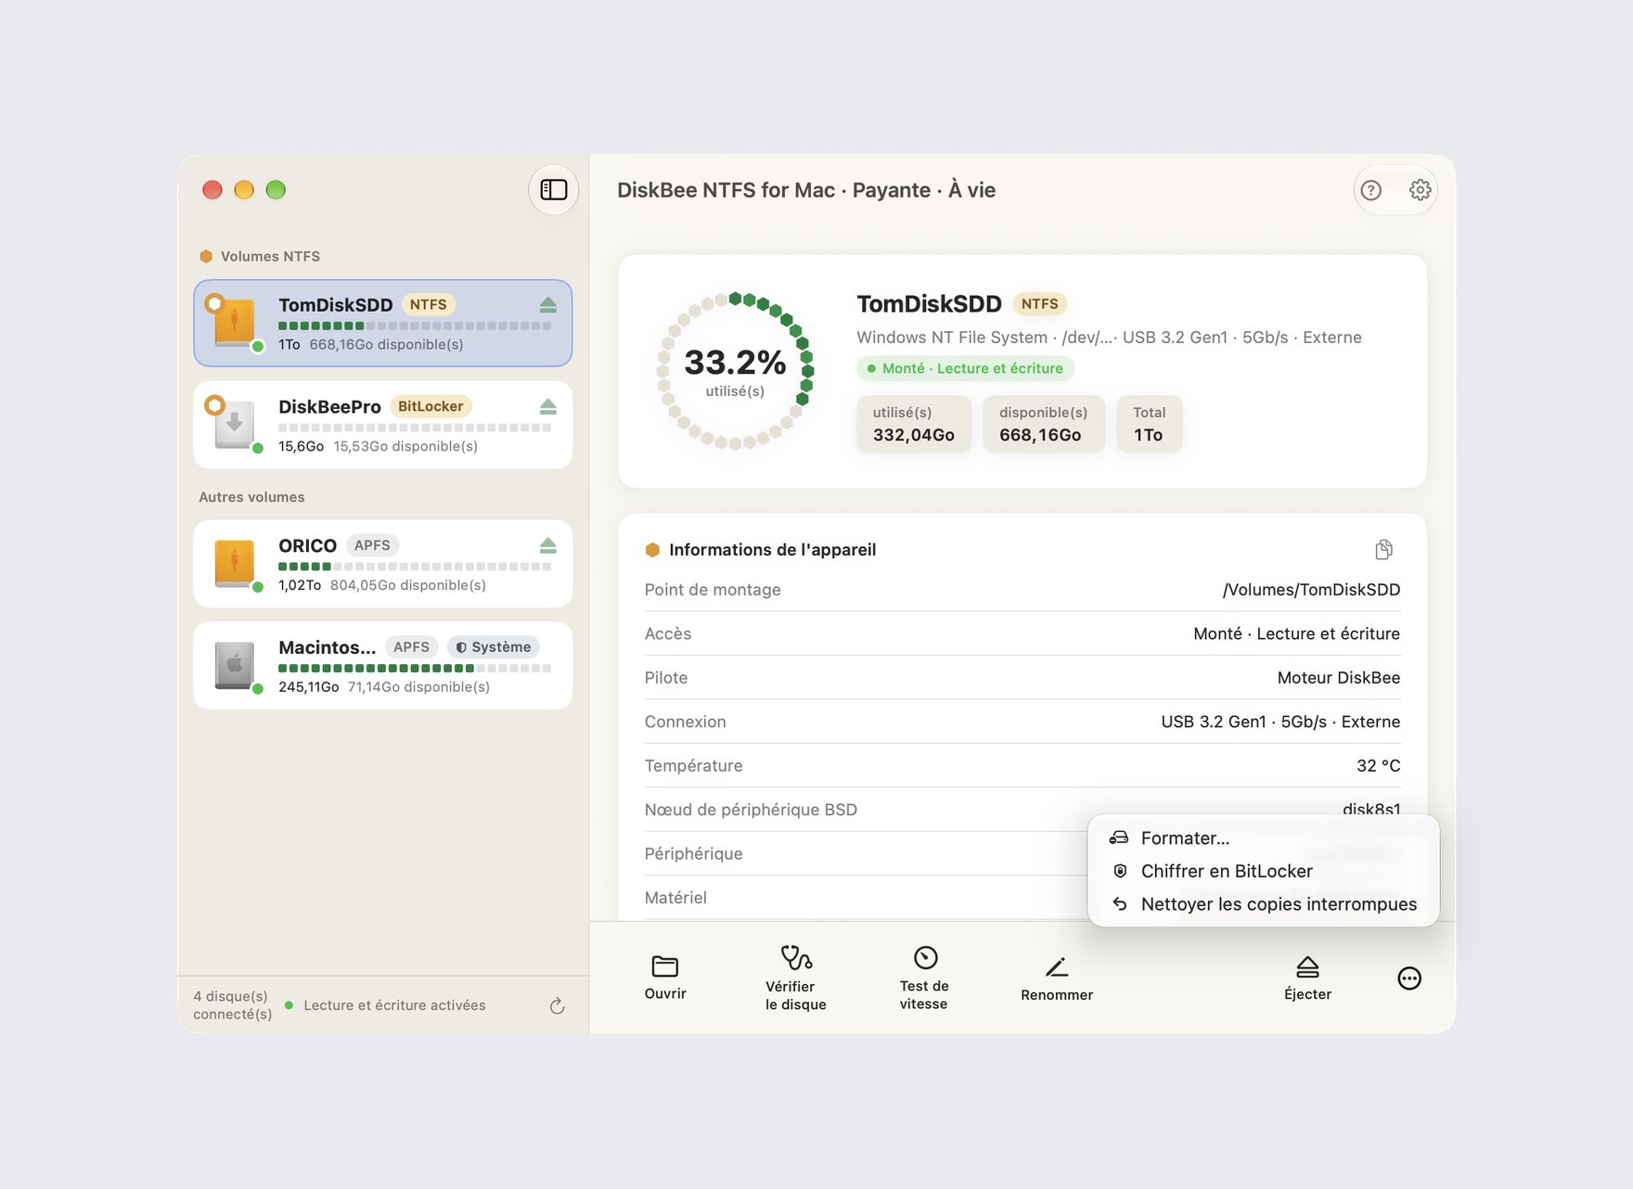Click Éjecter in bottom toolbar
1633x1189 pixels.
(1307, 978)
